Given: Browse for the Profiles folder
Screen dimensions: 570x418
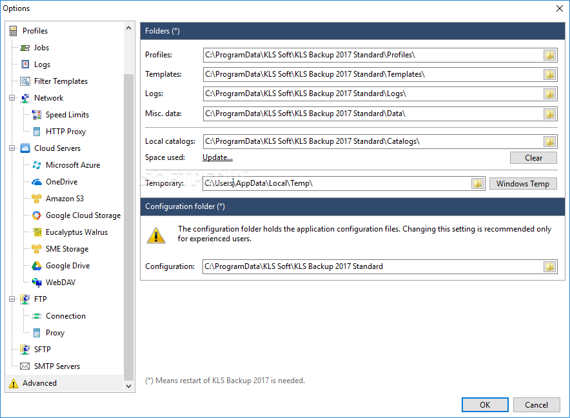Looking at the screenshot, I should pos(549,55).
